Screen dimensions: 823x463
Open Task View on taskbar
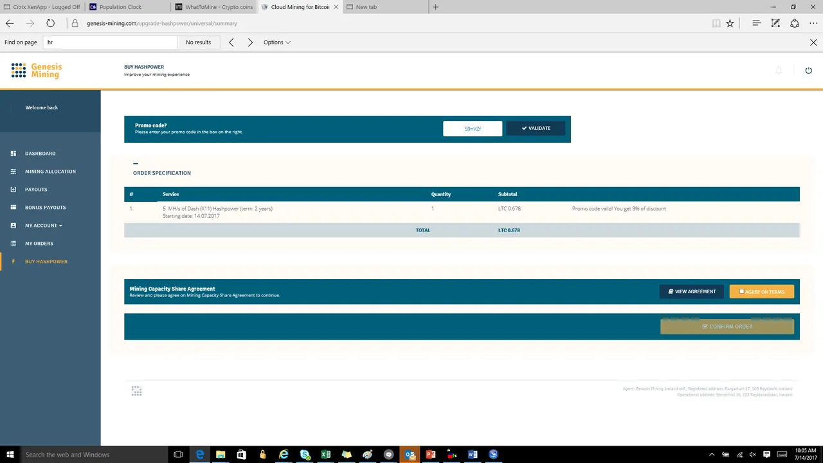click(x=178, y=455)
